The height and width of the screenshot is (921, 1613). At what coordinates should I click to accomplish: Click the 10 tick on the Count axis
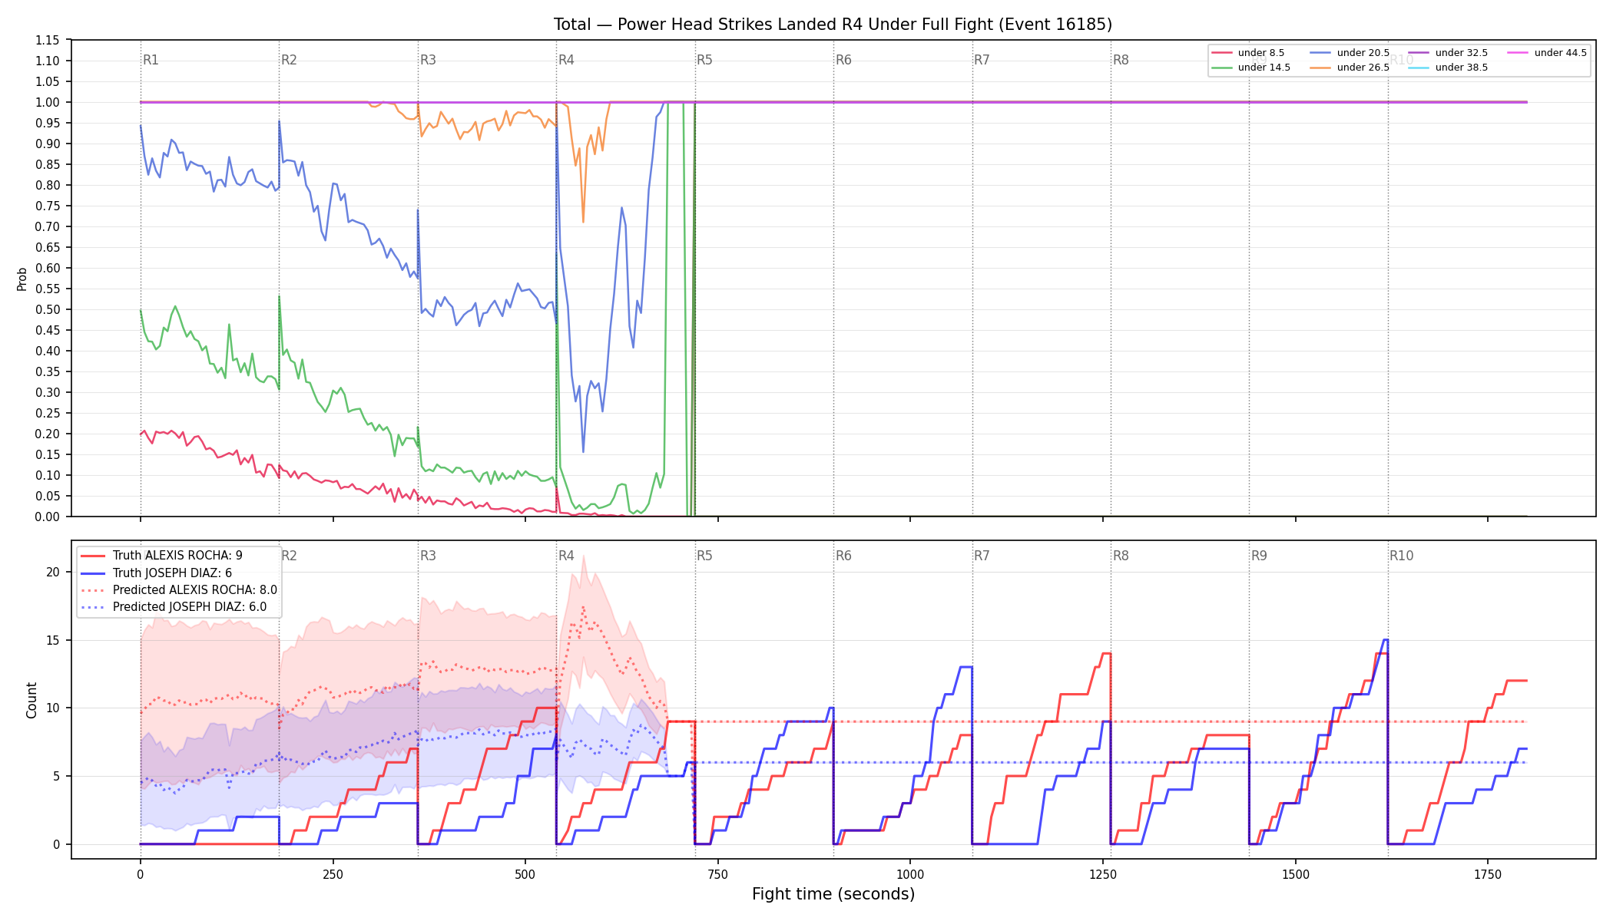(x=53, y=708)
